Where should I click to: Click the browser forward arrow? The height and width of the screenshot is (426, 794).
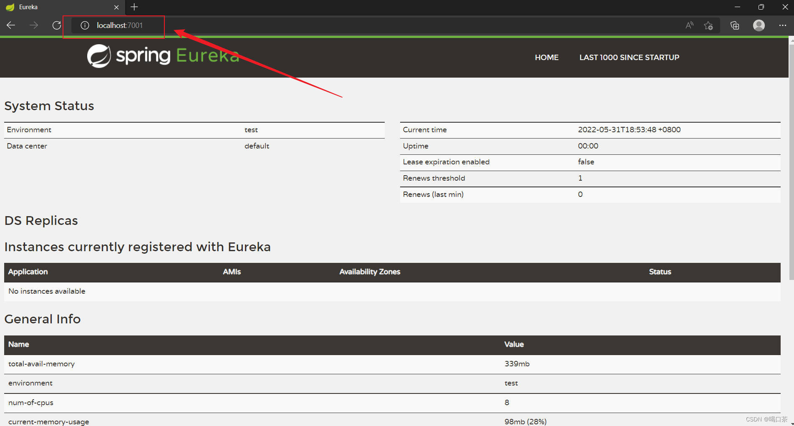[x=34, y=25]
